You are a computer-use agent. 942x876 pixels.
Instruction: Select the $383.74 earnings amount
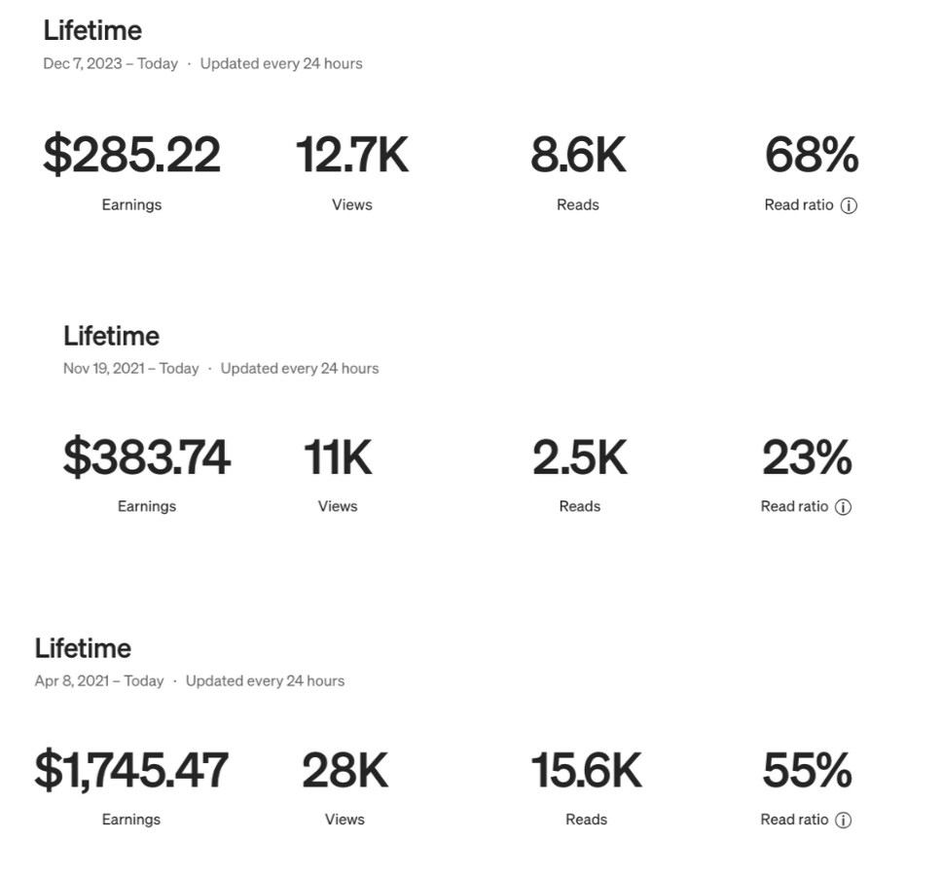(147, 457)
